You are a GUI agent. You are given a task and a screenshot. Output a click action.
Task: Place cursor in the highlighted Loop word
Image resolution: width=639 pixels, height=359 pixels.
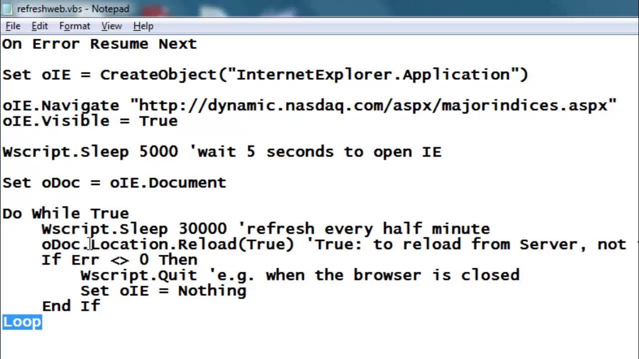coord(22,322)
